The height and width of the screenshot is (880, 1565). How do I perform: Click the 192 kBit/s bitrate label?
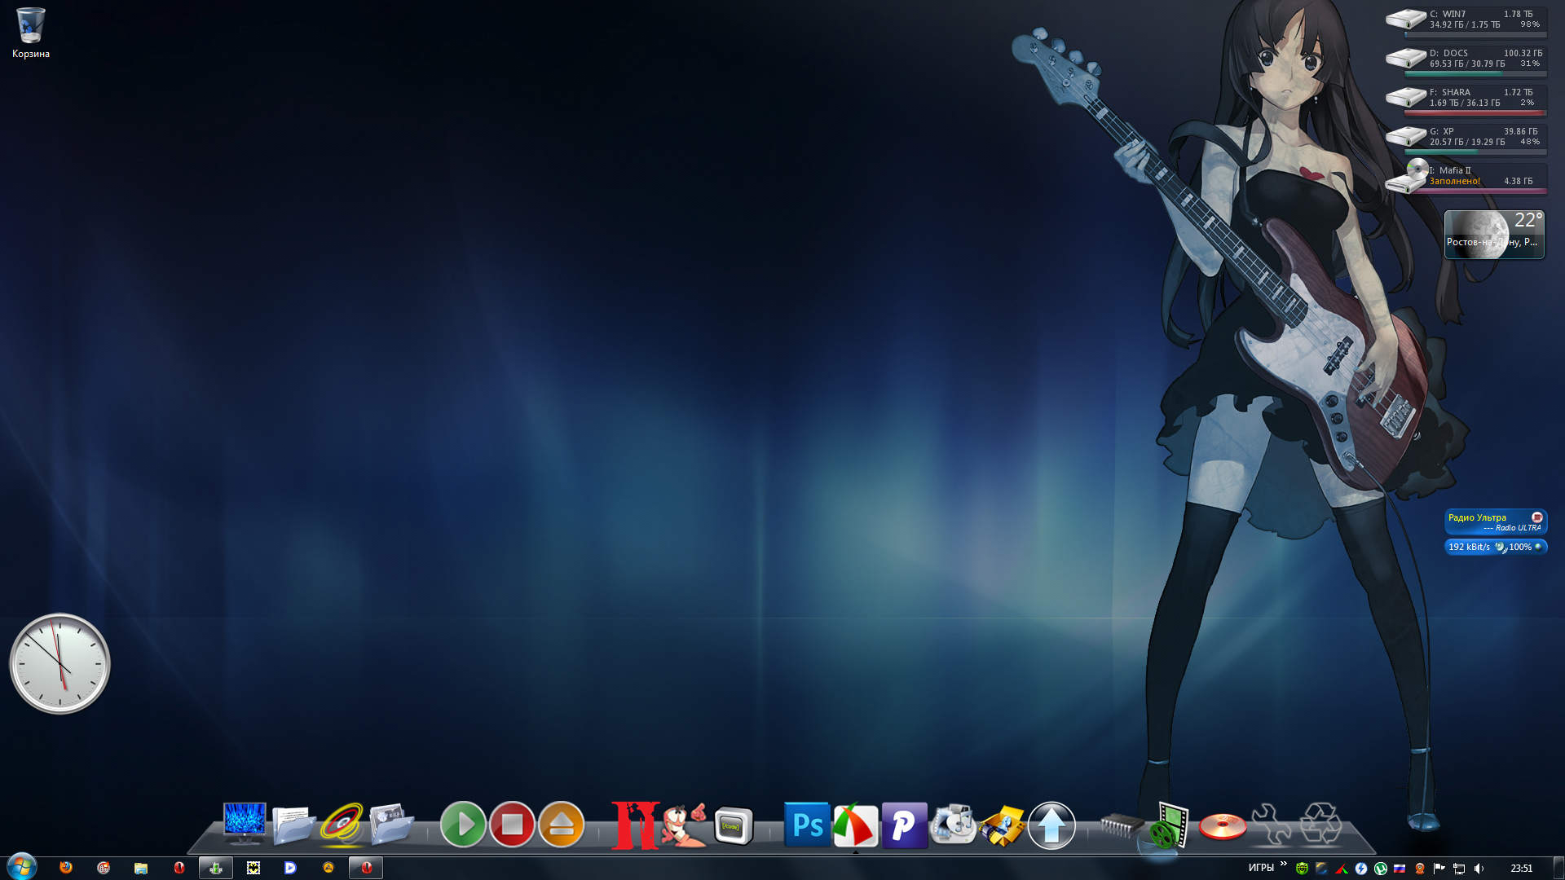1469,547
